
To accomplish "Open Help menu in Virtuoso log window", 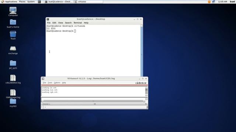I will (64, 83).
